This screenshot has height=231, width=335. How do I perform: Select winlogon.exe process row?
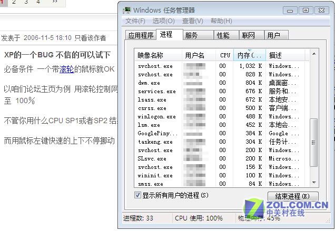pyautogui.click(x=222, y=117)
